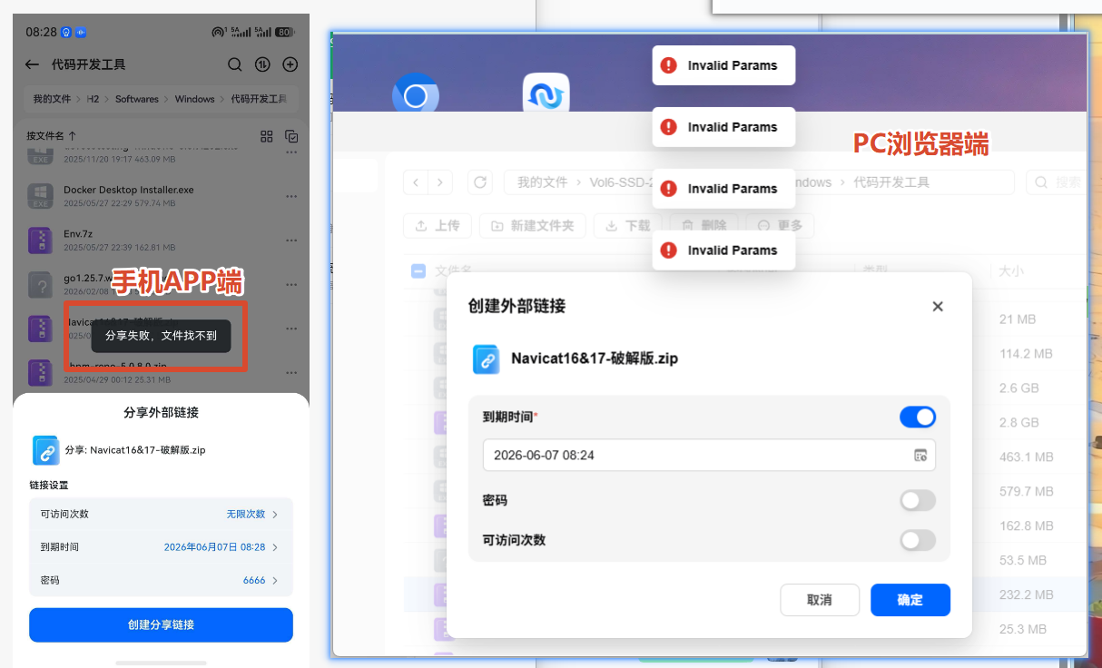This screenshot has width=1102, height=668.
Task: Open the 更多 menu in PC toolbar
Action: (780, 226)
